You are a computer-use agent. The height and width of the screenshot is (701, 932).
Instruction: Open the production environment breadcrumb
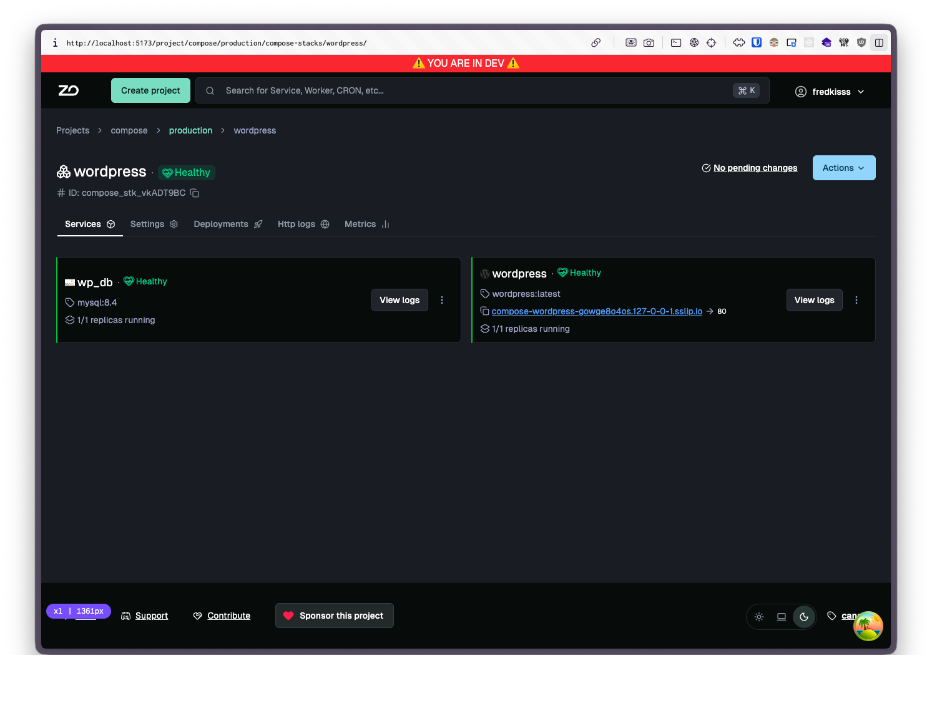pos(190,130)
